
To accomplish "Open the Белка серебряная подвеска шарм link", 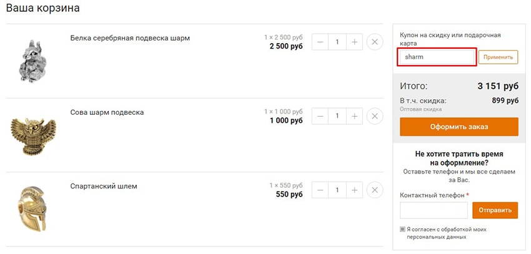I will pyautogui.click(x=130, y=38).
